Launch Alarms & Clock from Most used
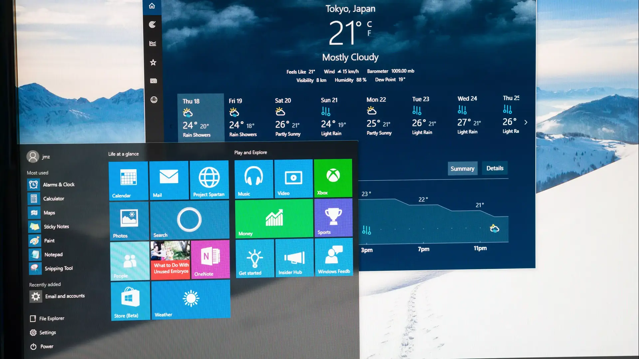Image resolution: width=639 pixels, height=359 pixels. pos(52,184)
